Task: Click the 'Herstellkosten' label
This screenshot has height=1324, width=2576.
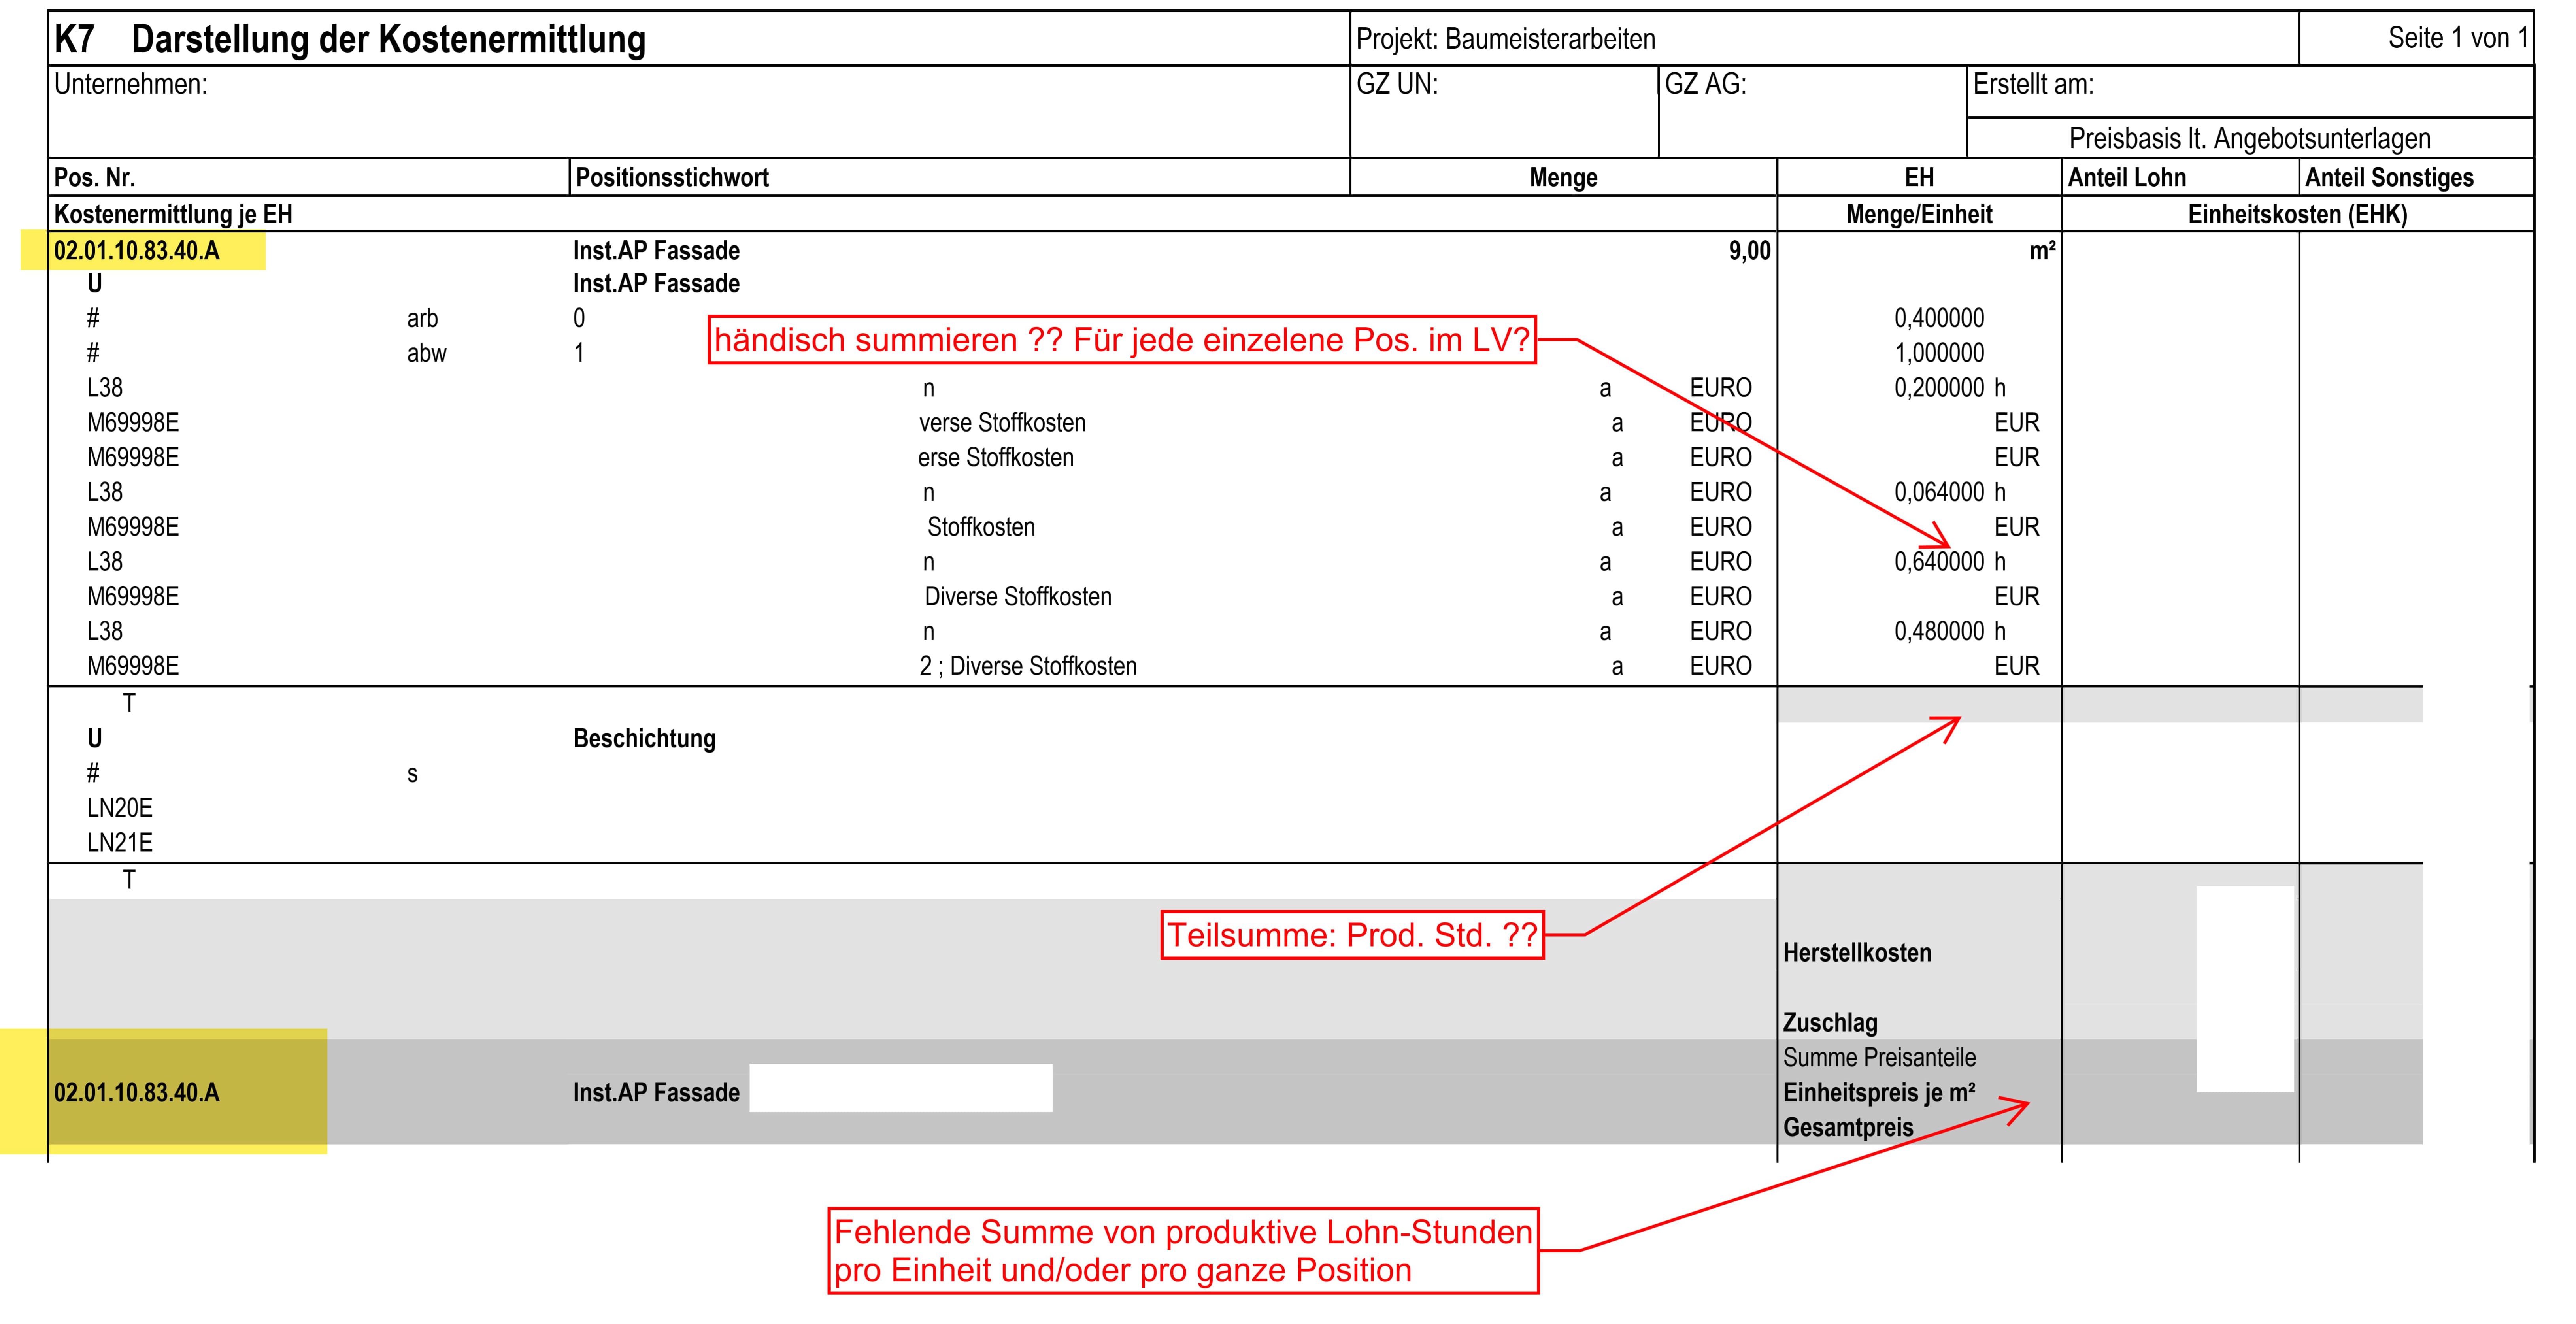Action: (x=1857, y=952)
